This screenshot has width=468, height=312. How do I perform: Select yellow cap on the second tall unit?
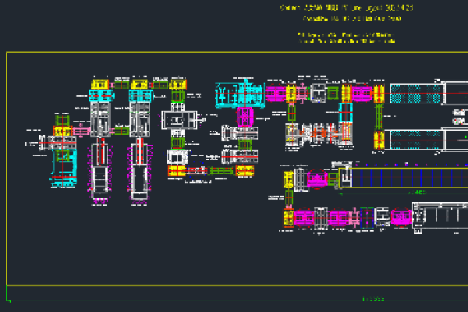click(140, 83)
